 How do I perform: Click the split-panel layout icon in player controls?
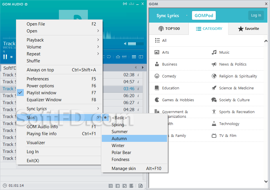(141, 57)
